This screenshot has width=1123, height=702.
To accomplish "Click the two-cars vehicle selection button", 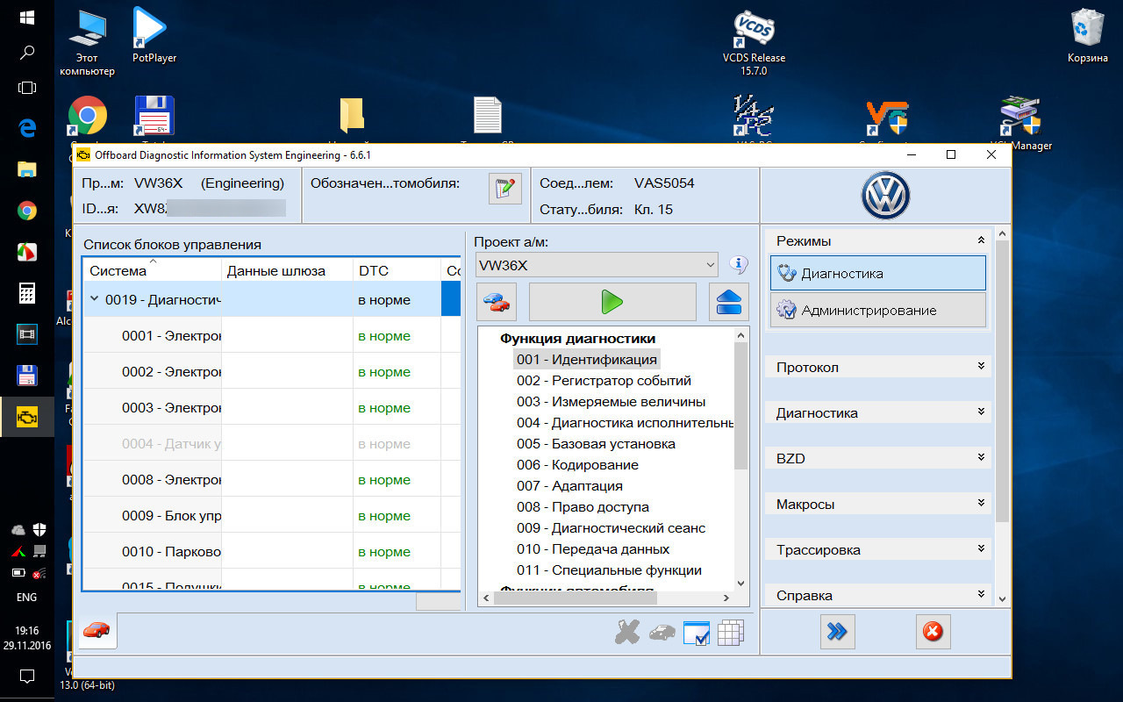I will [497, 302].
